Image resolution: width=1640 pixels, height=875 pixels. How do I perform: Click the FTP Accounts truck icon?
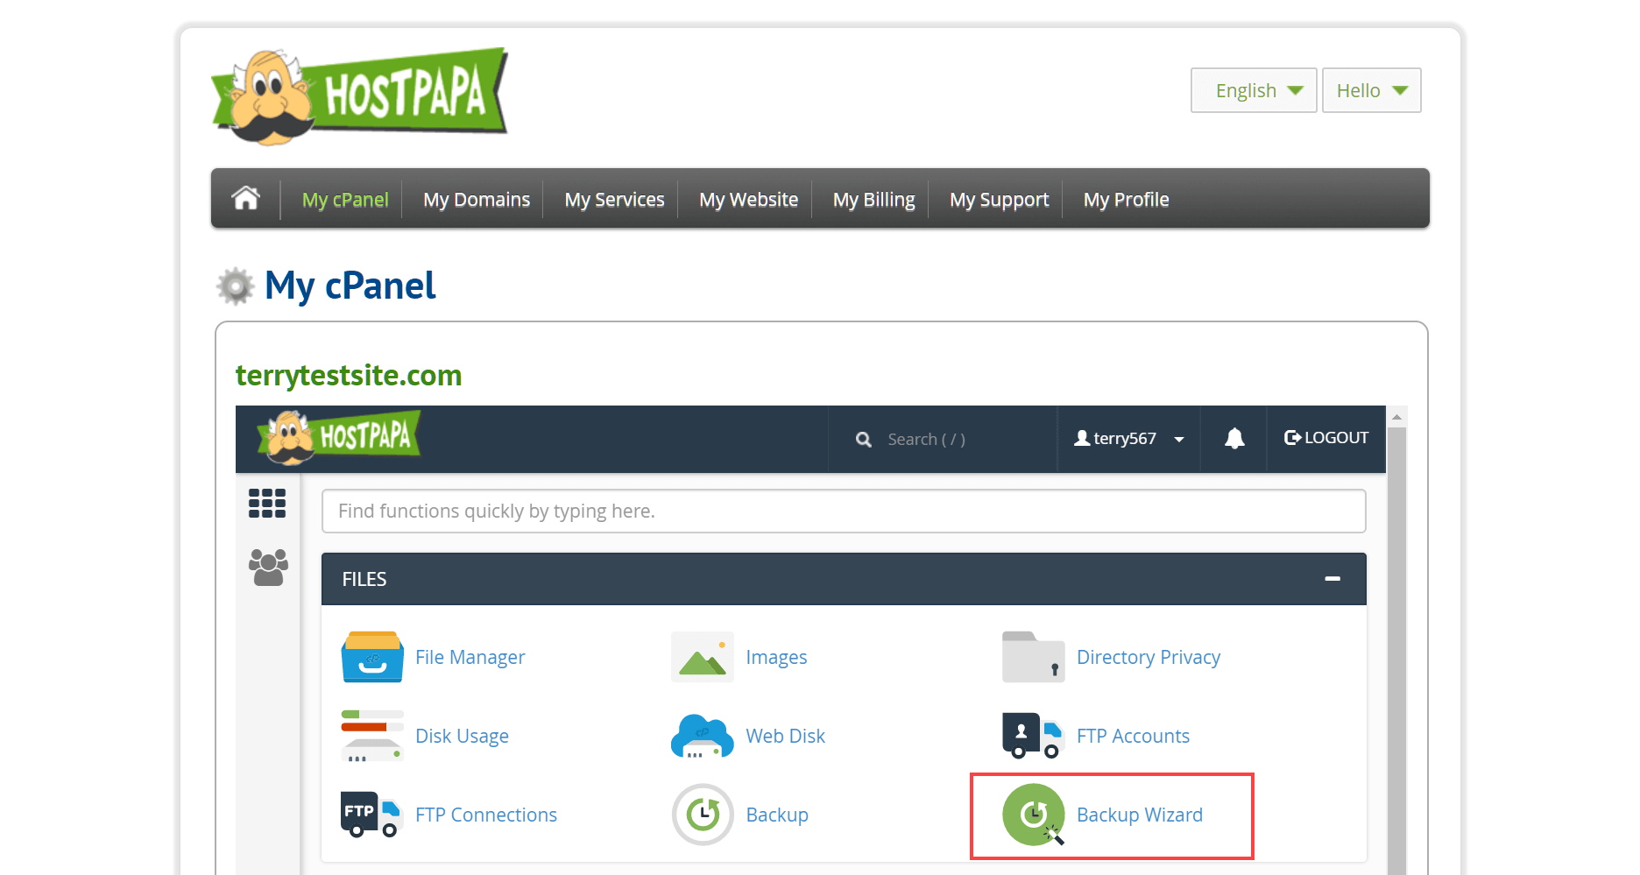pyautogui.click(x=1033, y=736)
